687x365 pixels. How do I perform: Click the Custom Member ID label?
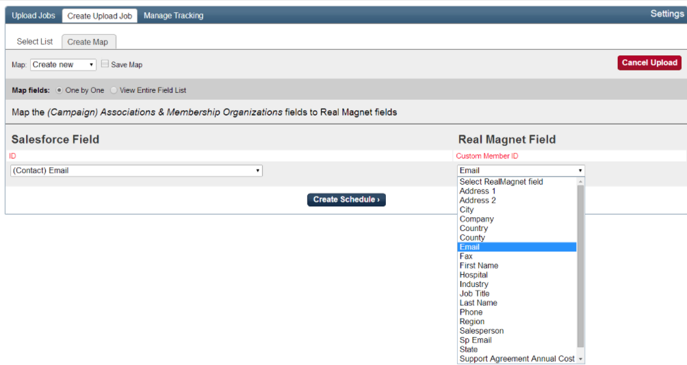(x=487, y=156)
